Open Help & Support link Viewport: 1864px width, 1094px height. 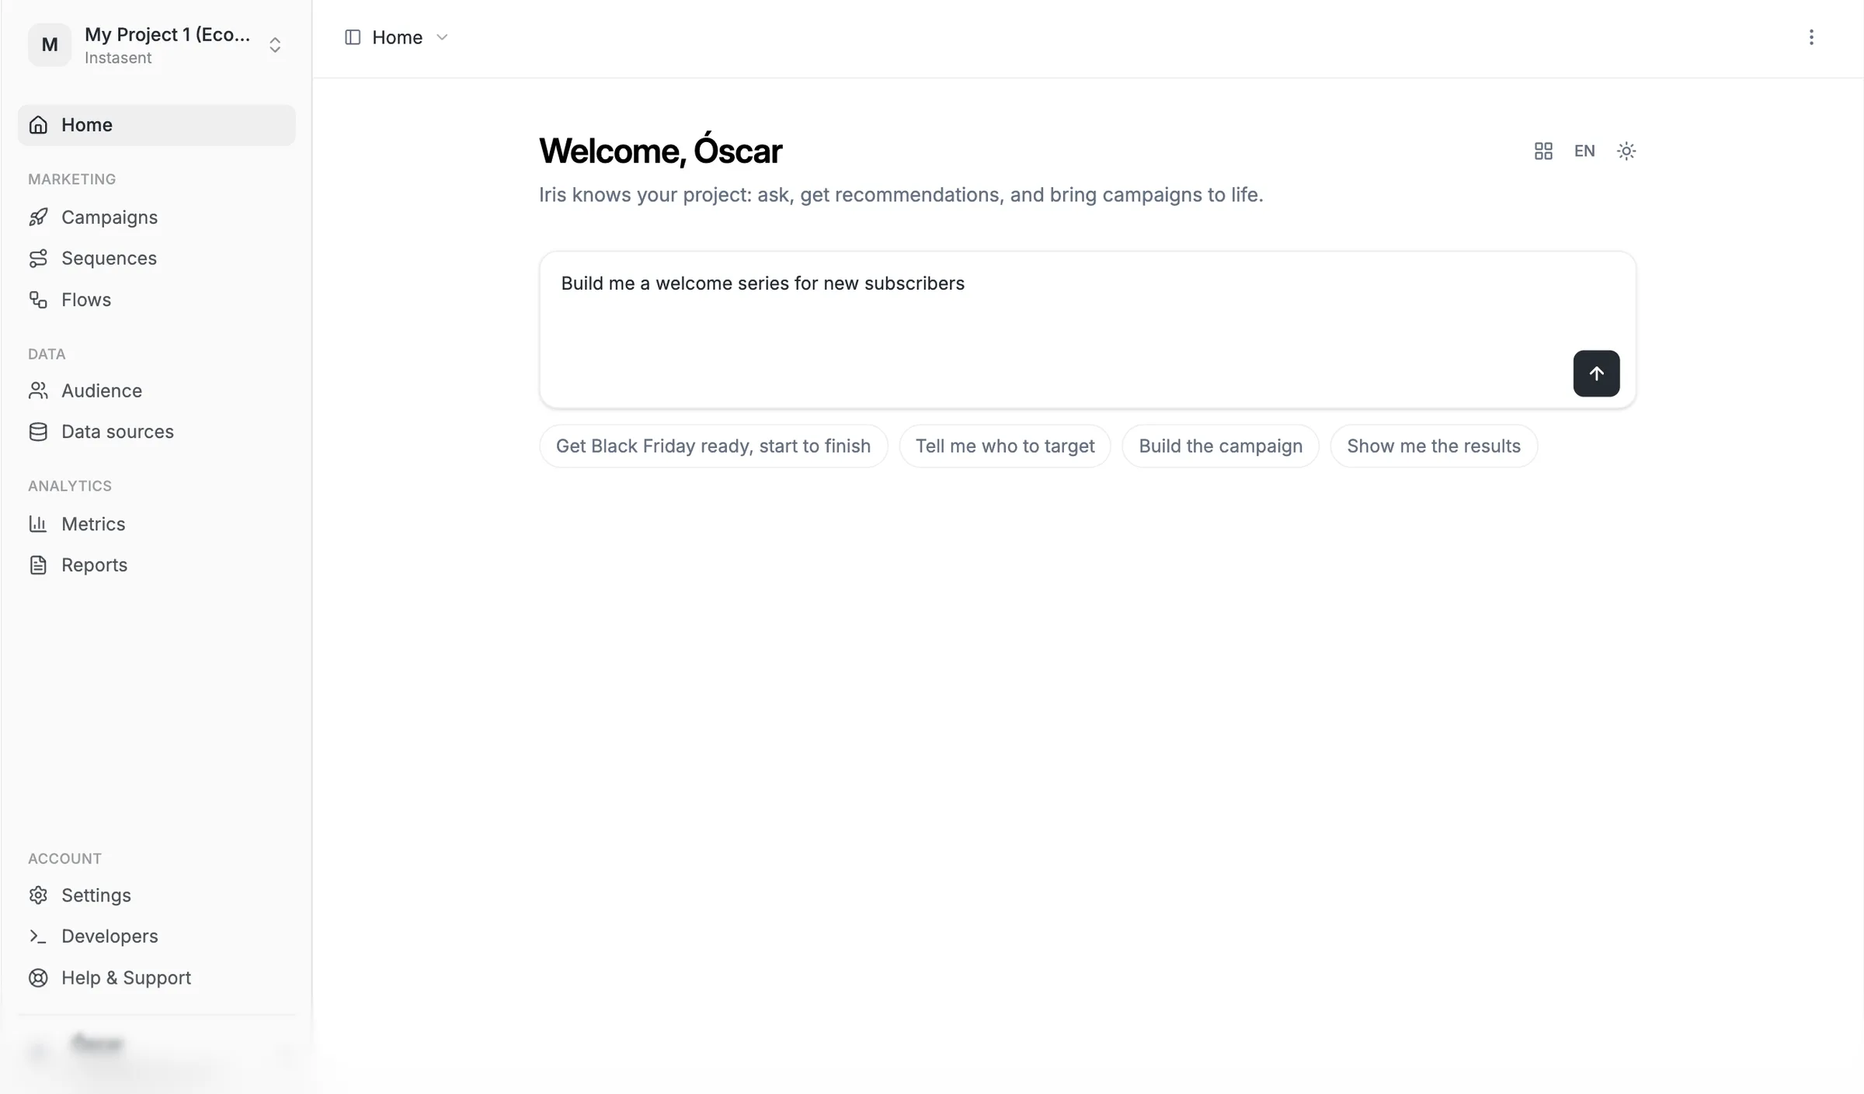[156, 978]
